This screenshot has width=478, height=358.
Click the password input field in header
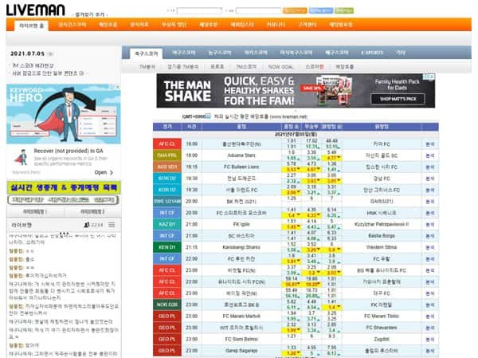258,10
